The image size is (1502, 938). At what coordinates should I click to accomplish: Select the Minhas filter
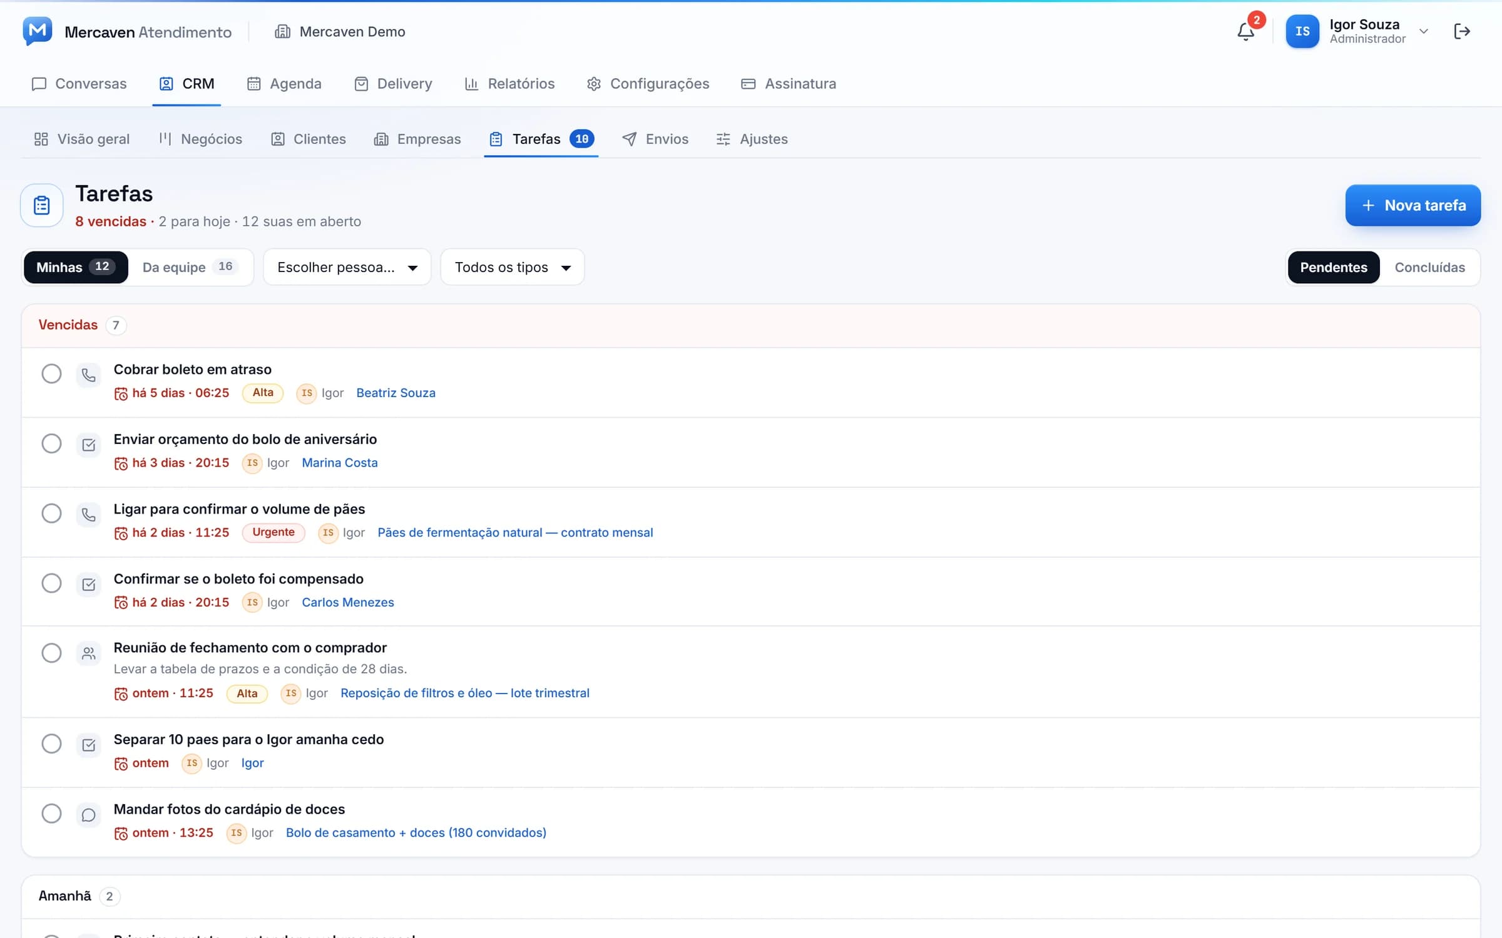click(76, 267)
